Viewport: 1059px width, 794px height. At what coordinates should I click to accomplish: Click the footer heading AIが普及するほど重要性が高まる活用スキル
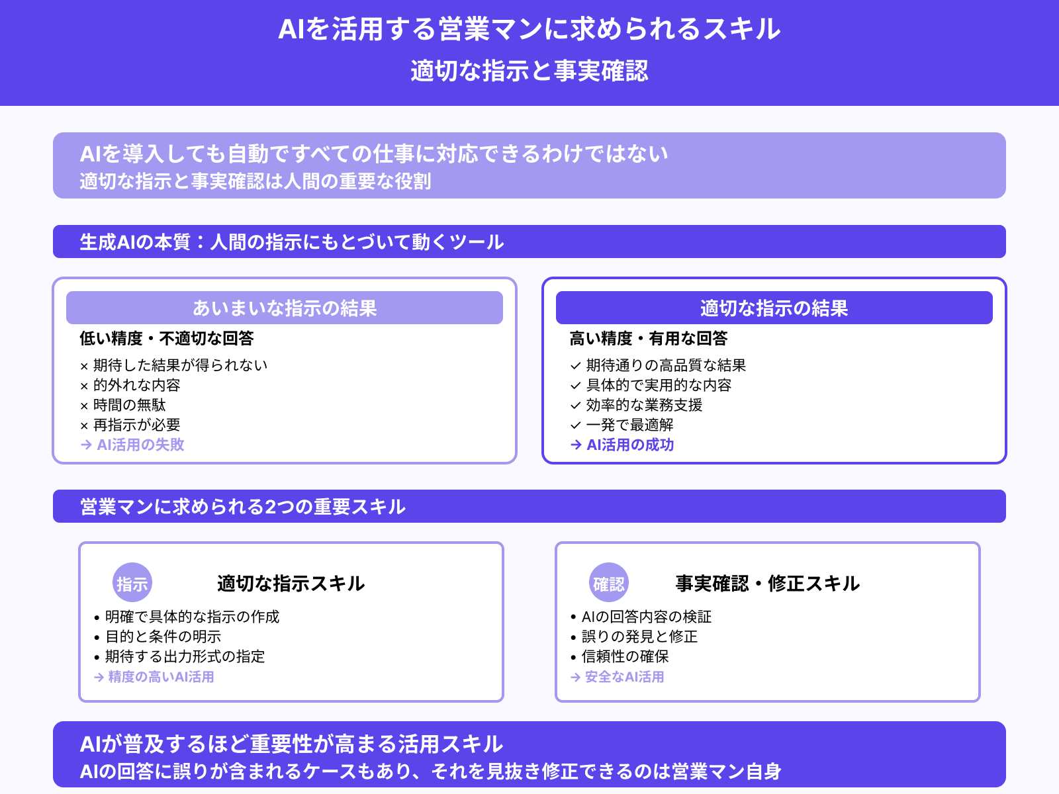point(291,744)
